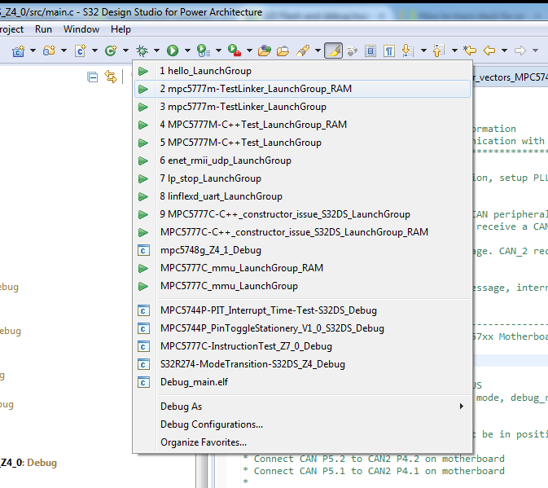Select MPC5744P_PinToggleStationery_V1_0_S32DS_Debug

[x=302, y=328]
